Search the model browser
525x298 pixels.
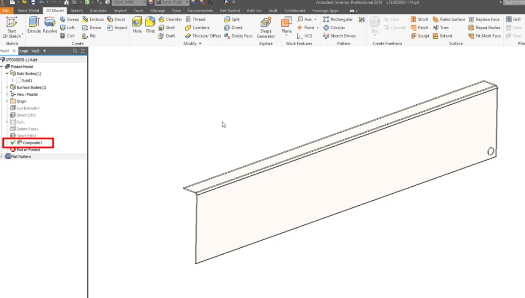(75, 51)
